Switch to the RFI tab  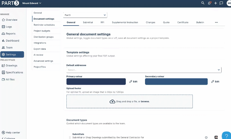(102, 22)
